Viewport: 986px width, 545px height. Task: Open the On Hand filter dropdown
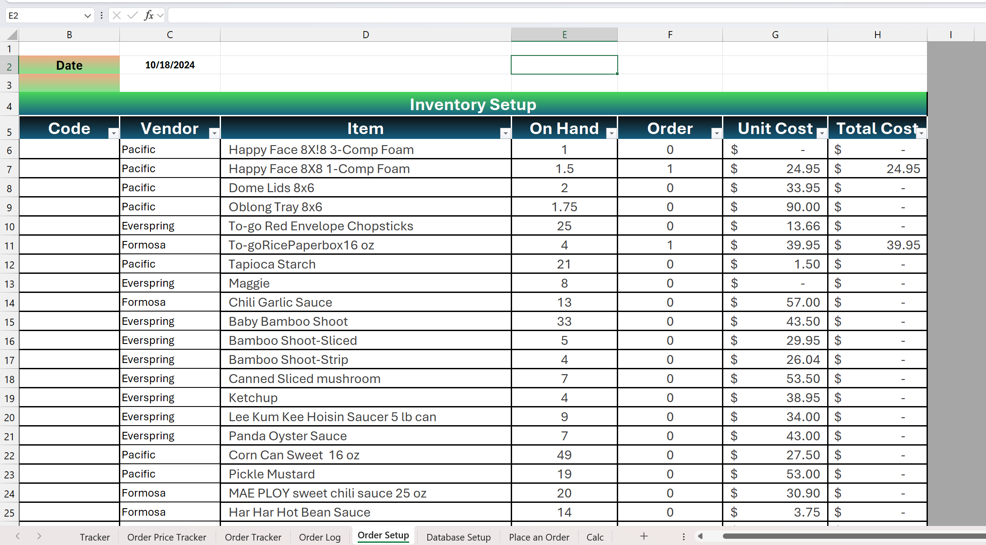(x=611, y=133)
